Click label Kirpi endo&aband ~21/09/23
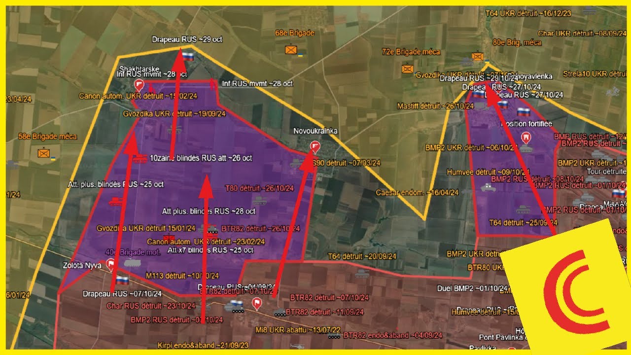 (x=203, y=346)
